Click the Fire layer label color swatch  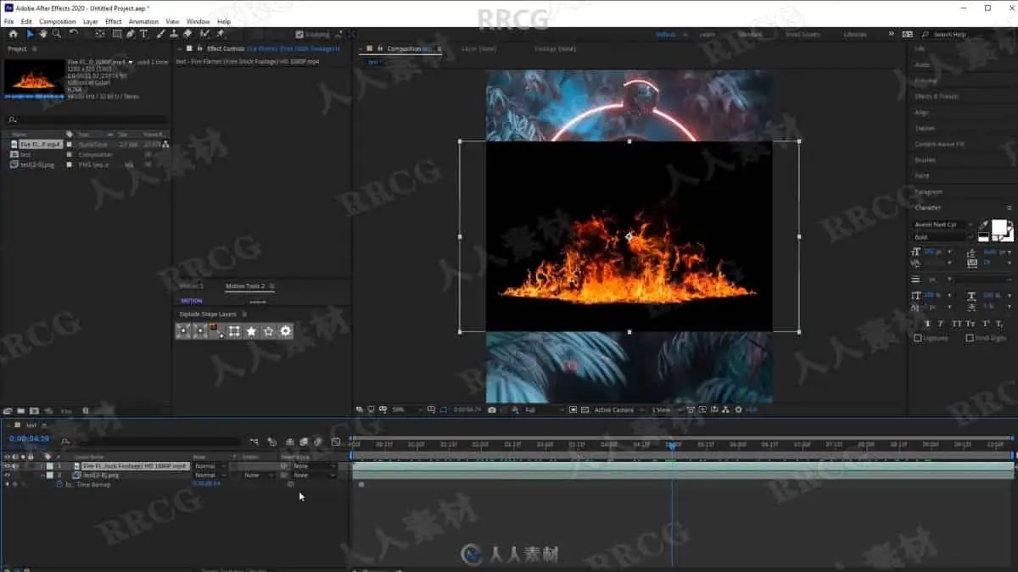pos(50,466)
